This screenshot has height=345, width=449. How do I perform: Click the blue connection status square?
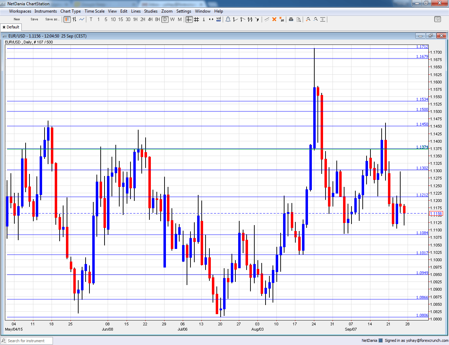381,340
